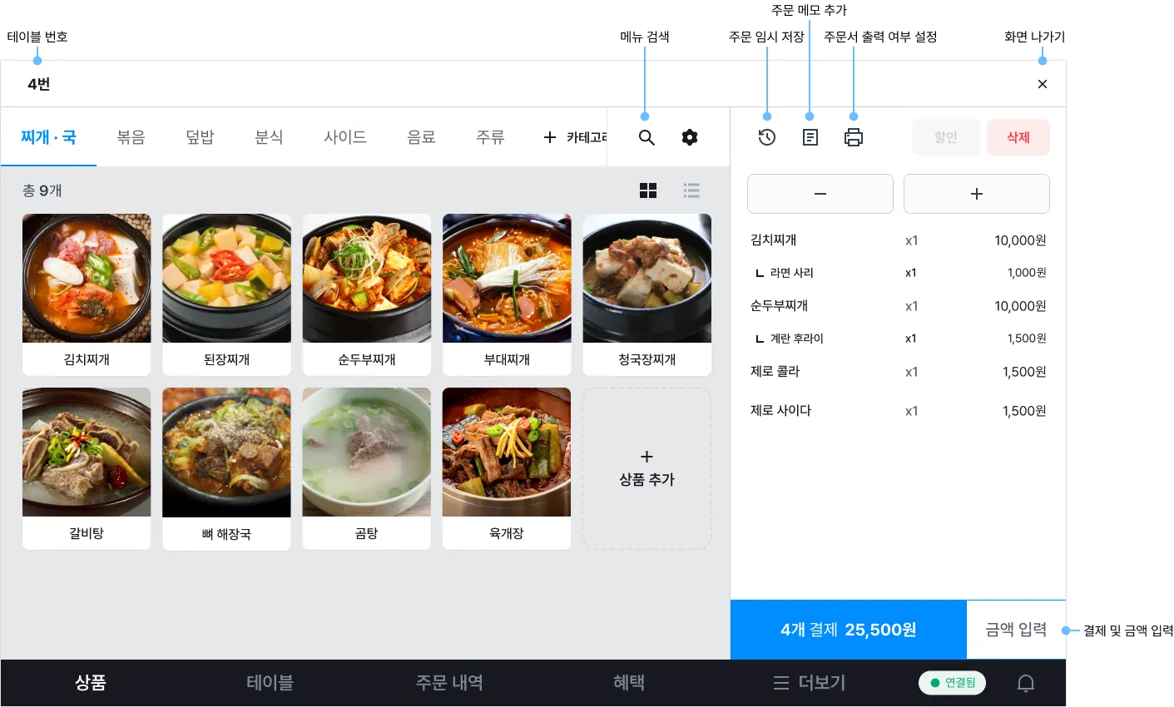Screen dimensions: 1174x707
Task: Add a new category with + 카테고리
Action: coord(575,137)
